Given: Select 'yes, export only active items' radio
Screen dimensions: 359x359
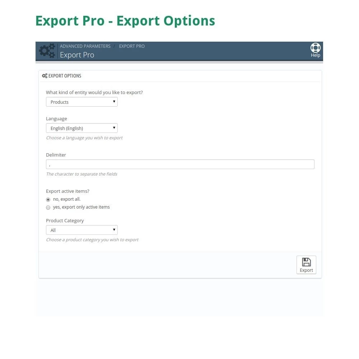Looking at the screenshot, I should 48,208.
